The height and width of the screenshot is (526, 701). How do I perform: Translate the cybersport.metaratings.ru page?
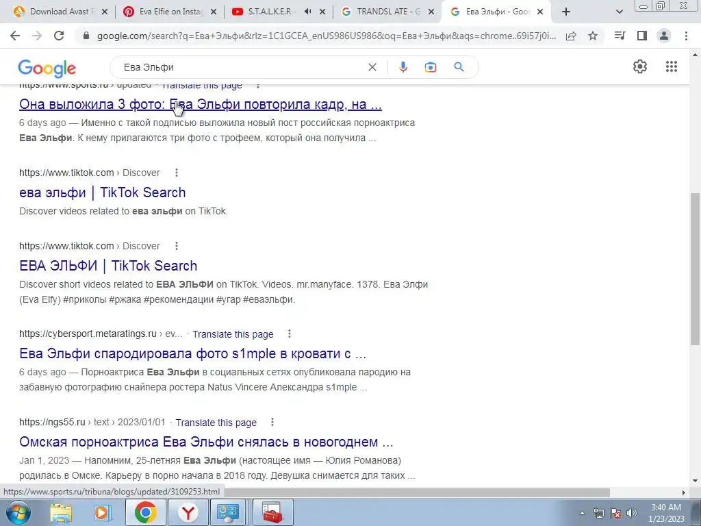click(x=233, y=334)
